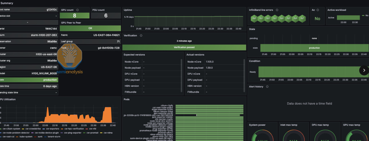Click Node payload actual version 1.59.0
The height and width of the screenshot is (141, 369).
click(209, 68)
